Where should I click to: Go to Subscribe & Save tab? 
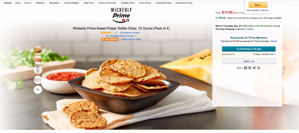[164, 3]
